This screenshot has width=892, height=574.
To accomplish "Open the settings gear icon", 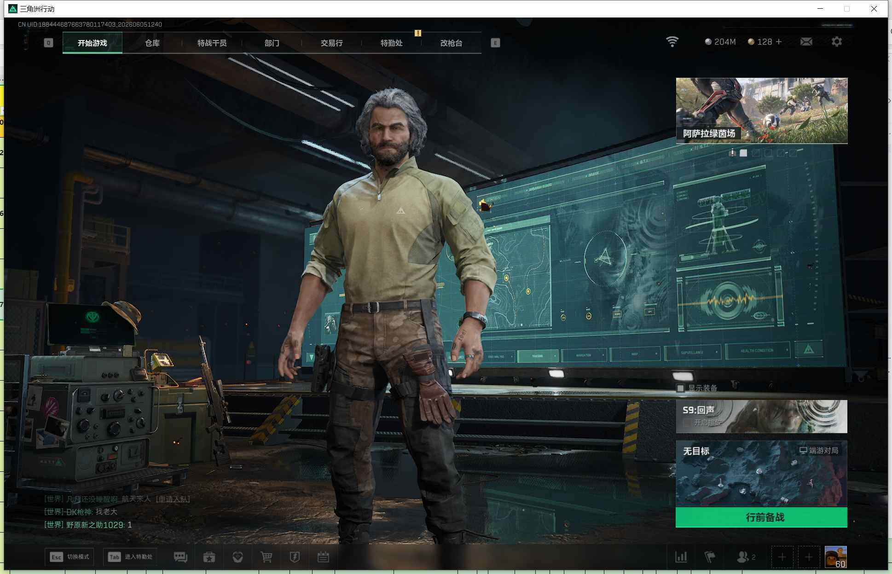I will pos(837,42).
